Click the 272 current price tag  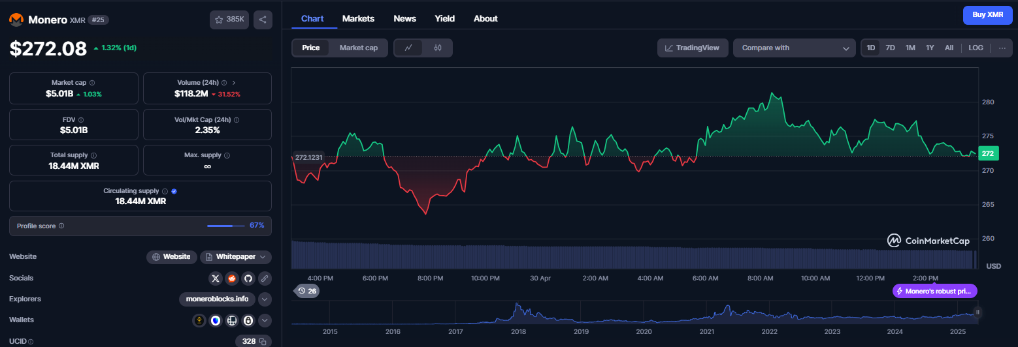click(x=988, y=154)
